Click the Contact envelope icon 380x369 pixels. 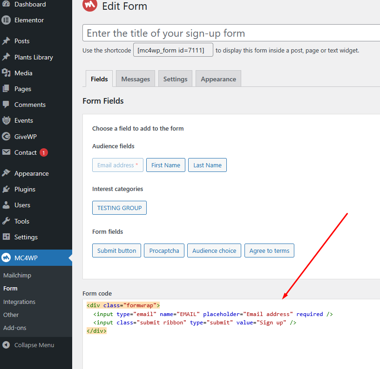point(6,152)
